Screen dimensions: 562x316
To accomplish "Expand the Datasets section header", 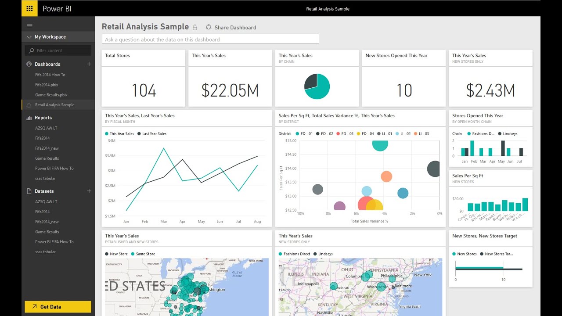I will click(44, 191).
